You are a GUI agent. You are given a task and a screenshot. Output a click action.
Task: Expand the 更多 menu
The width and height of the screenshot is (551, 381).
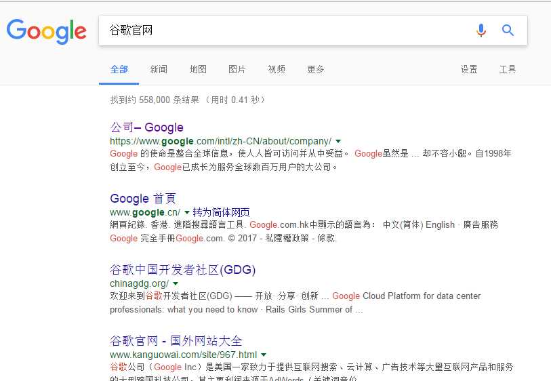316,69
